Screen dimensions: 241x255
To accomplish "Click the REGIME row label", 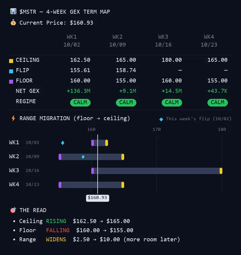I will tap(26, 101).
